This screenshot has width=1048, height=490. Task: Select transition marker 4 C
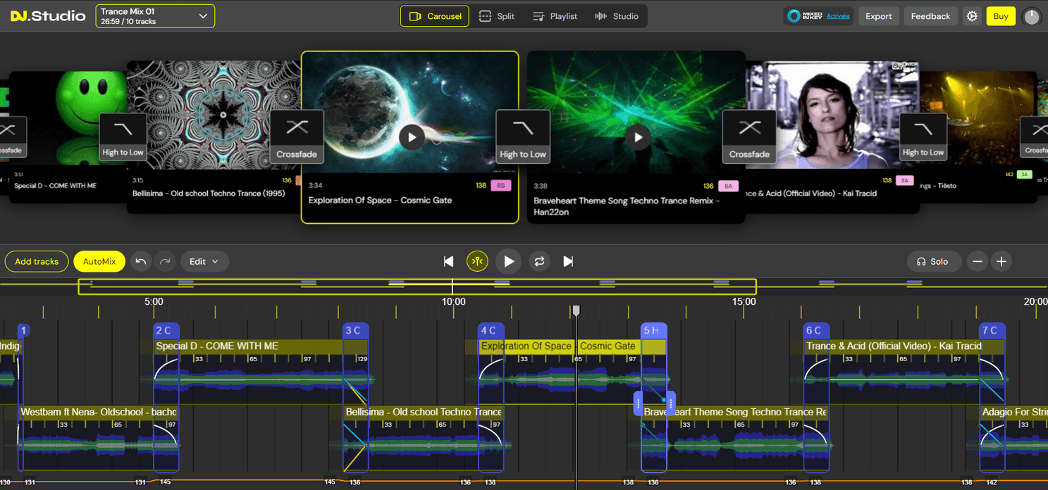click(491, 330)
